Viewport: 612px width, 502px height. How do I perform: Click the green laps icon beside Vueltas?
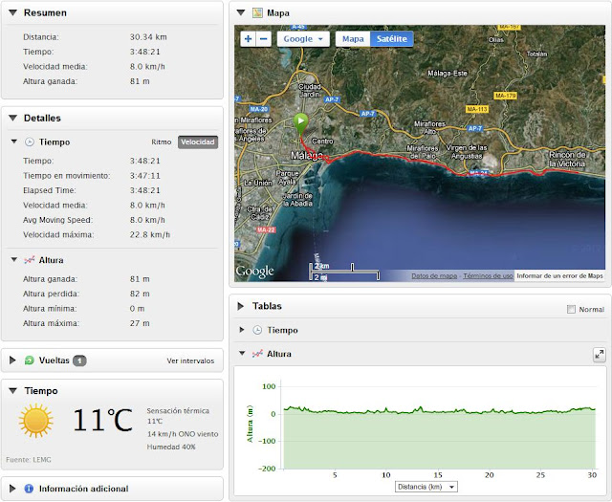click(30, 360)
